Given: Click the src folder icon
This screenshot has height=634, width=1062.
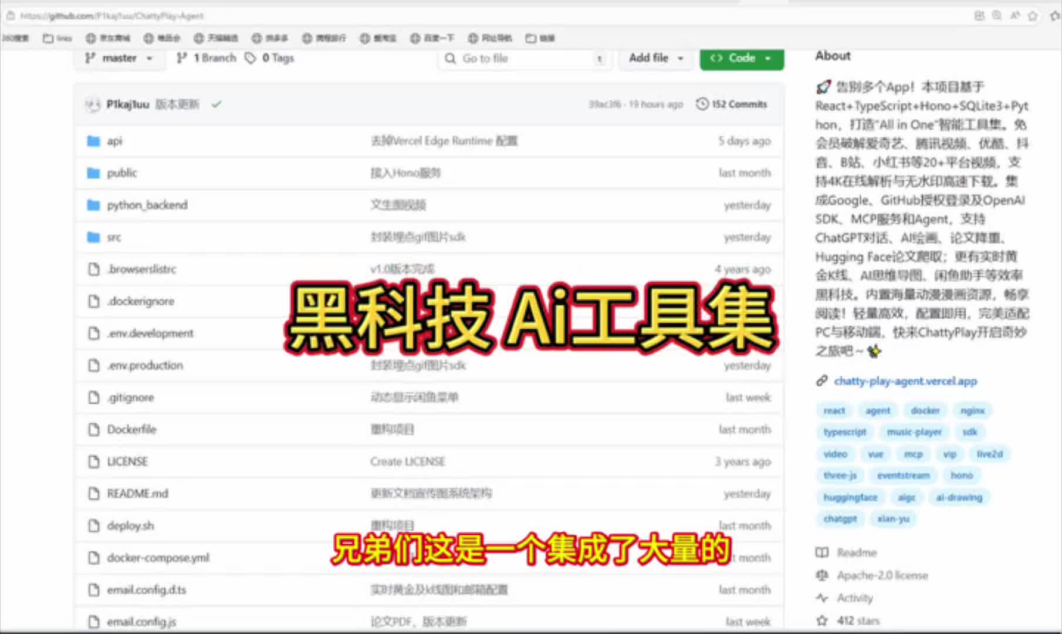Looking at the screenshot, I should [93, 237].
